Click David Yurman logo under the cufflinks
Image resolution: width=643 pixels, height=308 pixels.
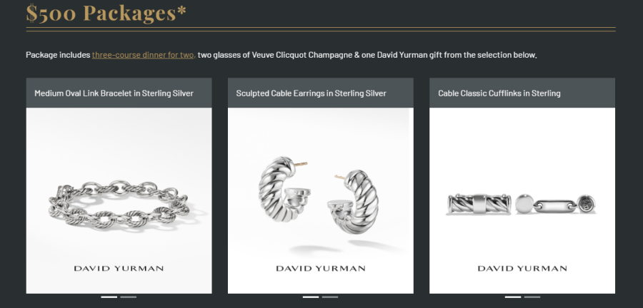tap(522, 269)
